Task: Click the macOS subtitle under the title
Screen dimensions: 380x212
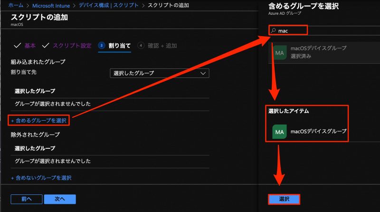Action: (x=17, y=25)
